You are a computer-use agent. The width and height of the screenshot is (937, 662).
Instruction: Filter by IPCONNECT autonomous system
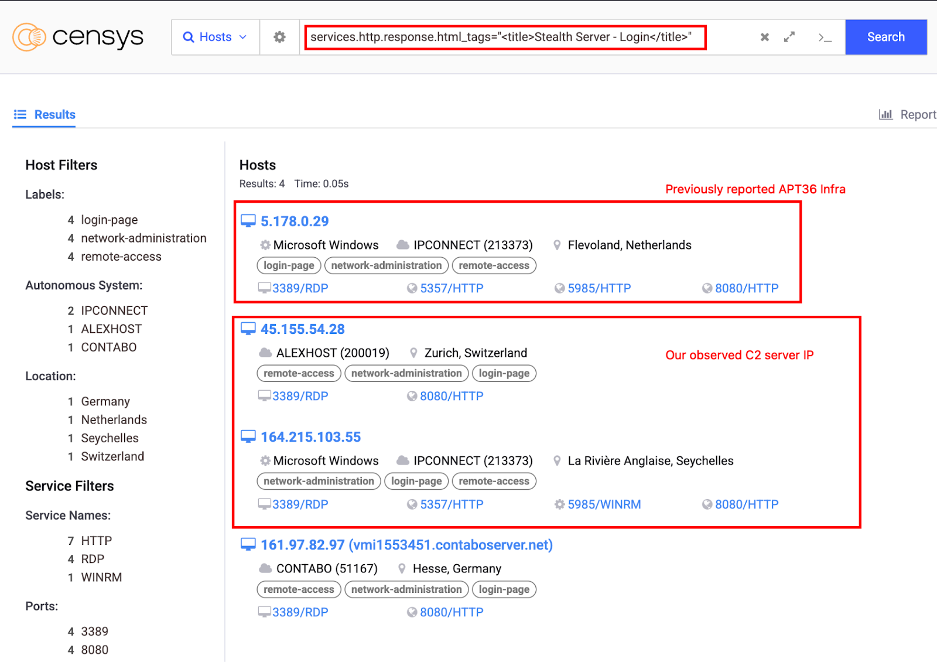point(114,310)
